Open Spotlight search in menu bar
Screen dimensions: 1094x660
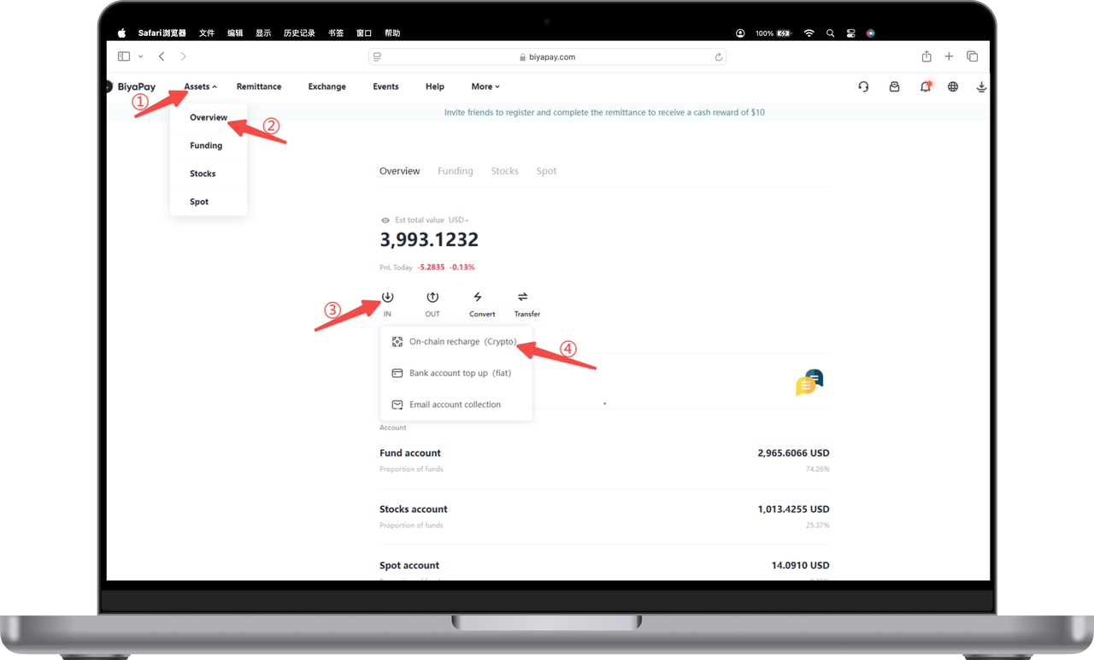coord(830,33)
